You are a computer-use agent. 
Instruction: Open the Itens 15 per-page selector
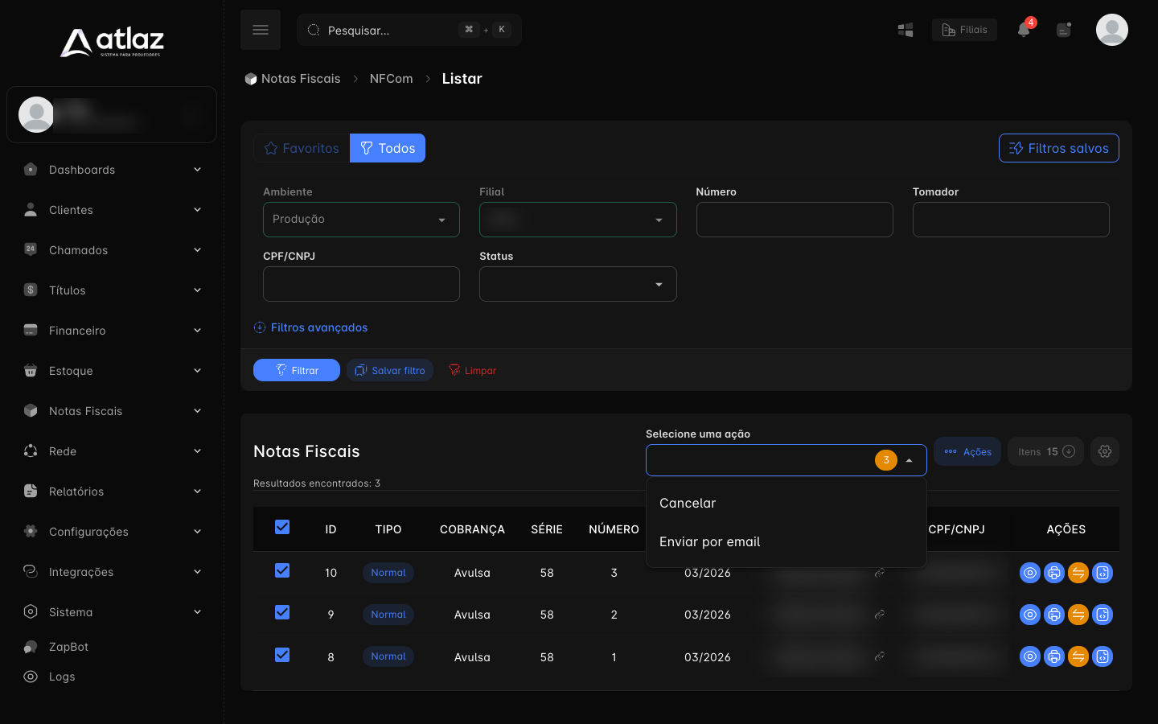1045,451
